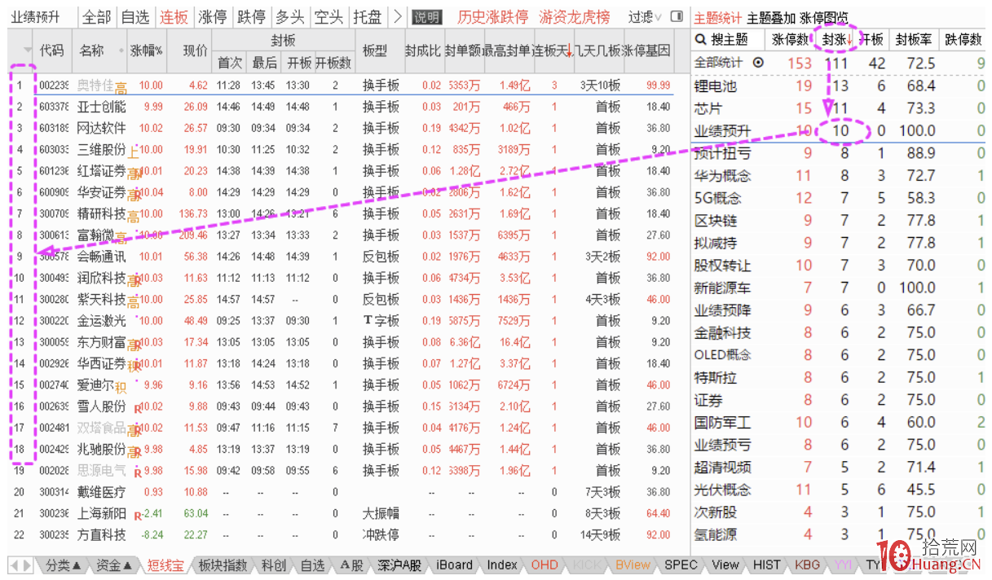Select the 华为概念 theme row
Screen dimensions: 992x580
point(839,175)
